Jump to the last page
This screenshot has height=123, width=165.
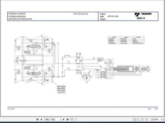(x=68, y=119)
